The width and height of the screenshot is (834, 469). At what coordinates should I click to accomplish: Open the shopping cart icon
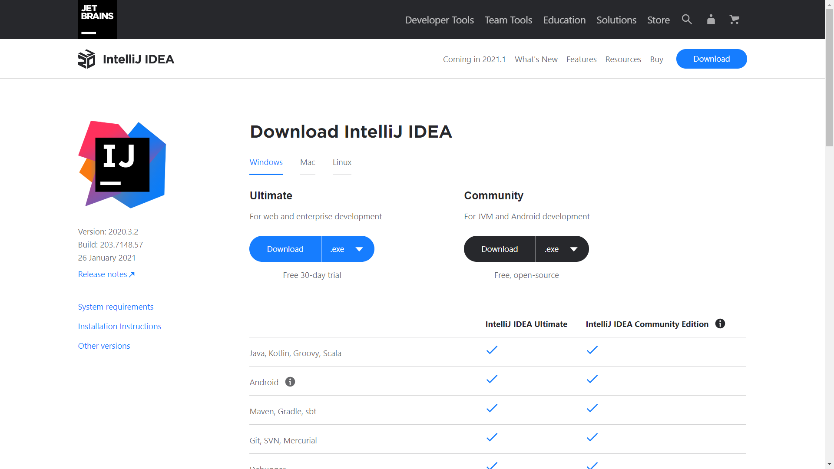[734, 19]
